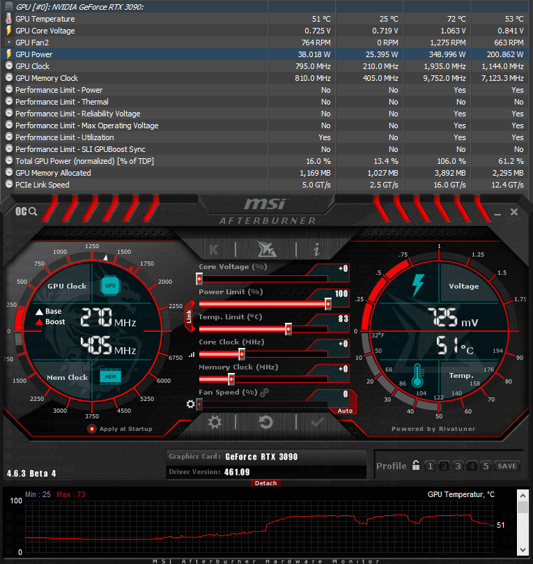Select profile slot 3
The image size is (533, 564).
(x=458, y=466)
